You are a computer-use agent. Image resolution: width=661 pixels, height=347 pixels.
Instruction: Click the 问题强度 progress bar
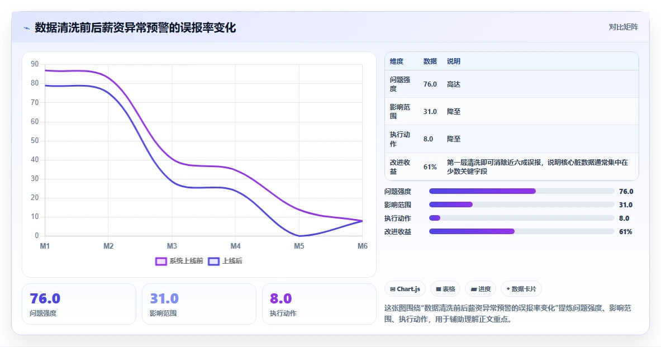pos(521,192)
